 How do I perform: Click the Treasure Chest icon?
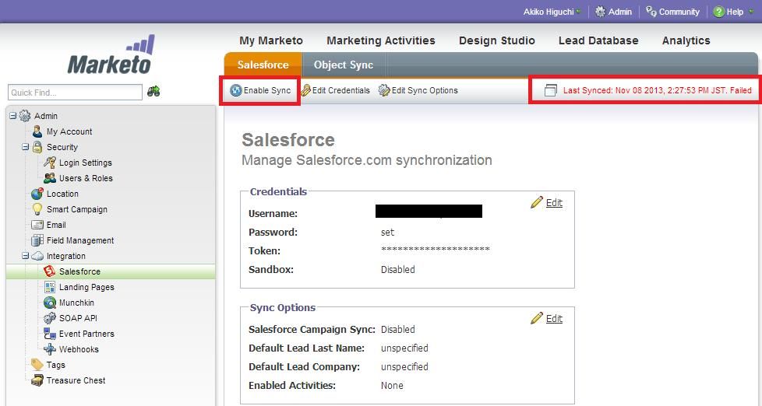click(x=37, y=380)
